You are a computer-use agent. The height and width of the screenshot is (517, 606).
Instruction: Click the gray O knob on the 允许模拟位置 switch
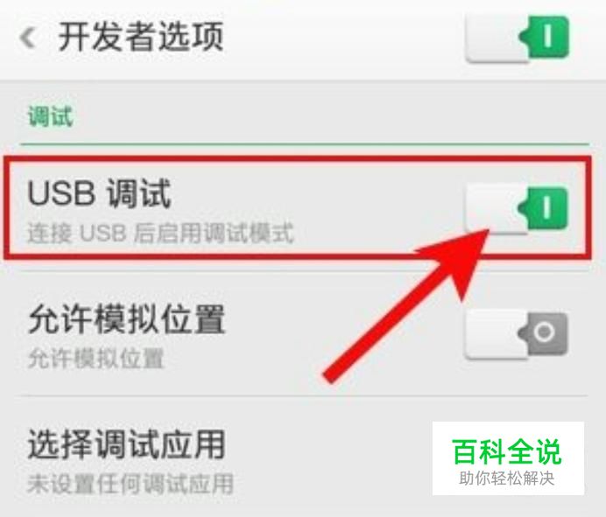(544, 333)
